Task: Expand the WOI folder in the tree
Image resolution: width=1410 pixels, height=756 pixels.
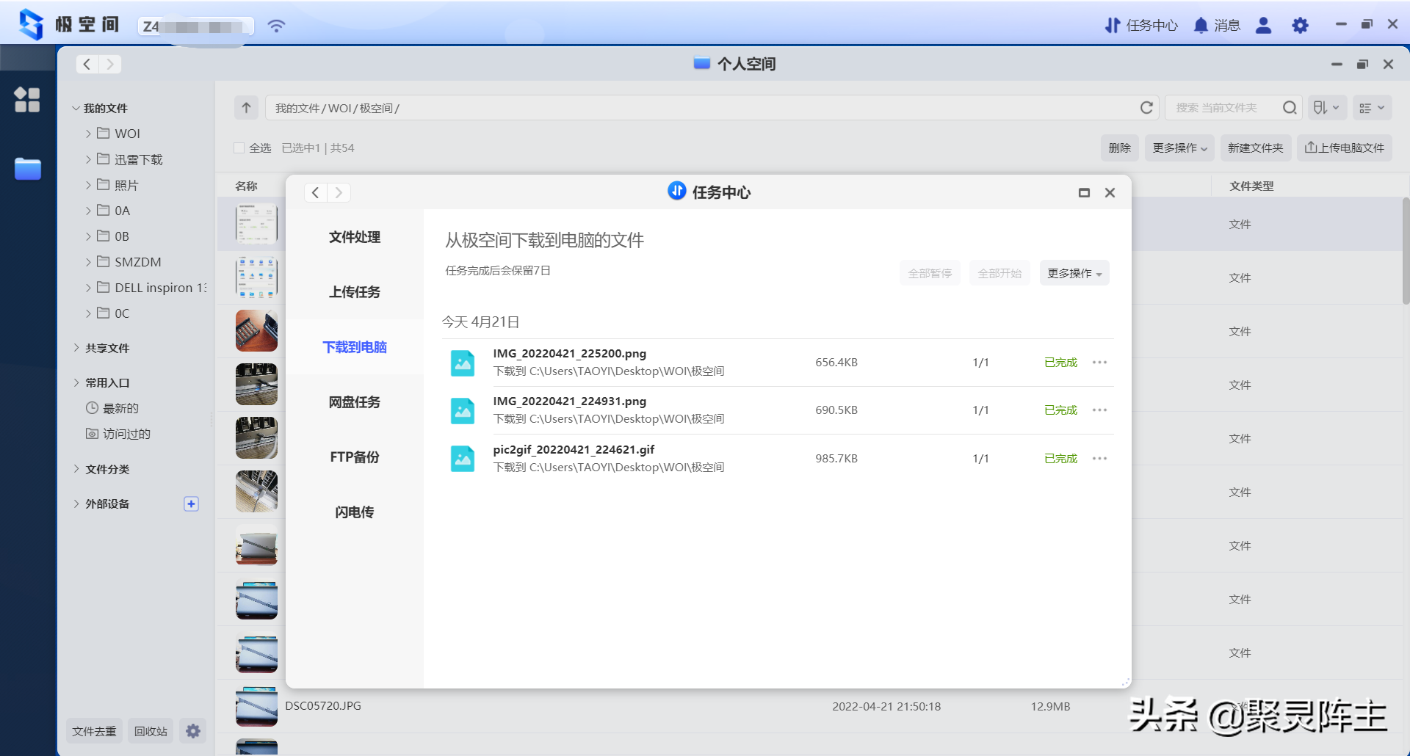Action: (88, 134)
